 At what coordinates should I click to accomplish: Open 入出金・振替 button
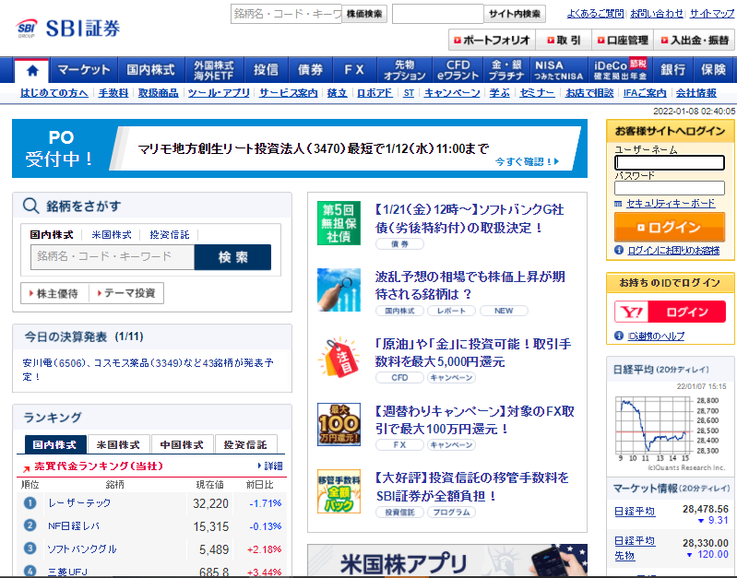(695, 41)
